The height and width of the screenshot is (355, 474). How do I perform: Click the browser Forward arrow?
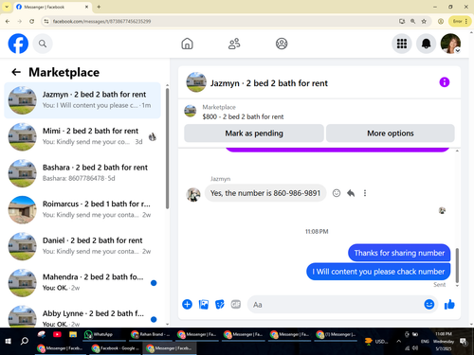click(20, 22)
